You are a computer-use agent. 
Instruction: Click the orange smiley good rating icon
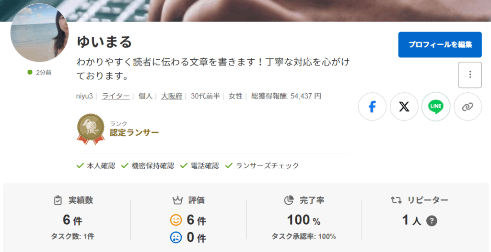pos(176,220)
